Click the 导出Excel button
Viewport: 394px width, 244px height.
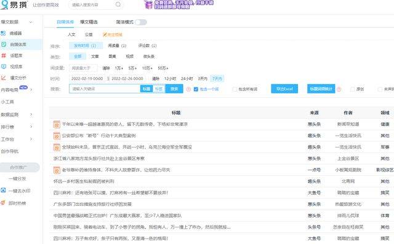[x=284, y=89]
